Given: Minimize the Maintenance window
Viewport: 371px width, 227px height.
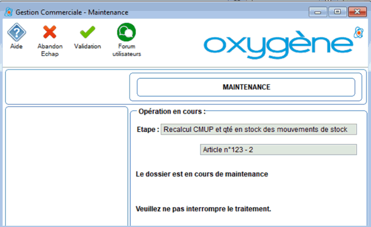Looking at the screenshot, I should [318, 12].
